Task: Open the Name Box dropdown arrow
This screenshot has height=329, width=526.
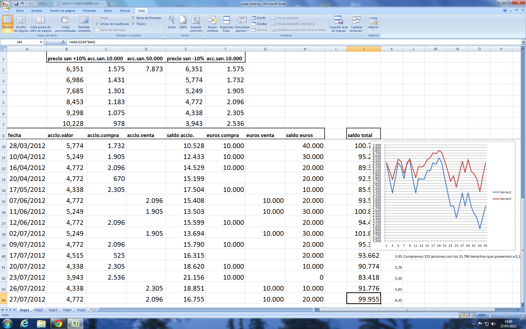Action: click(x=41, y=42)
